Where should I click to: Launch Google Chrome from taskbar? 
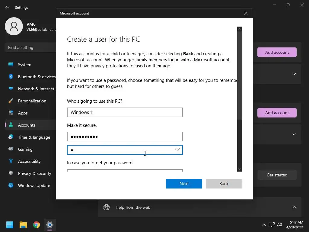(37, 225)
